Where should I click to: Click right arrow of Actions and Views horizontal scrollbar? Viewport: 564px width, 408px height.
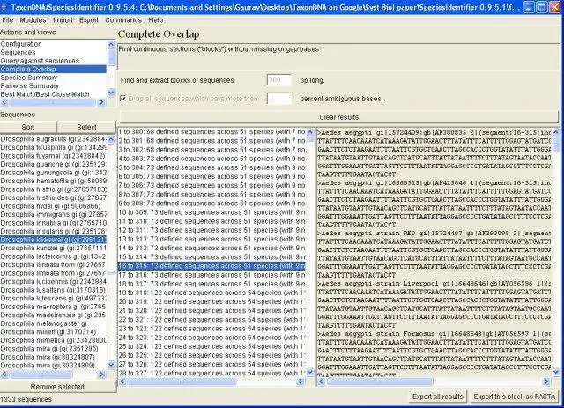point(102,102)
